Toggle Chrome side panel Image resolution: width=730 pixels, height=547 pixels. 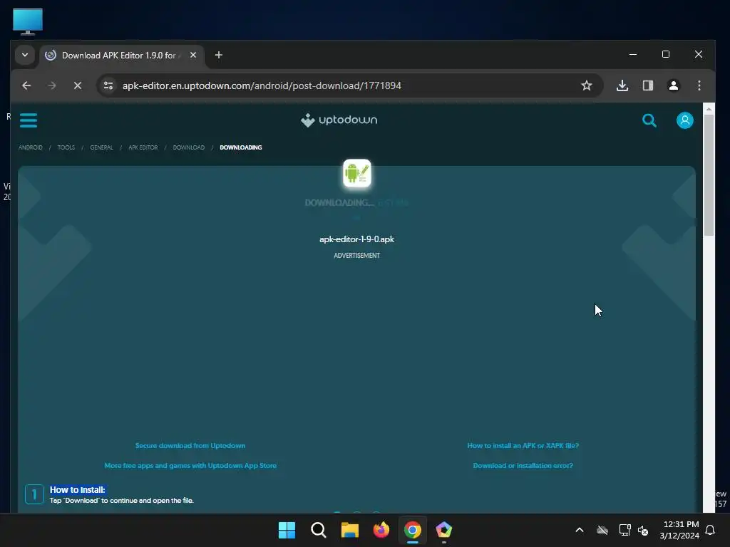coord(648,85)
